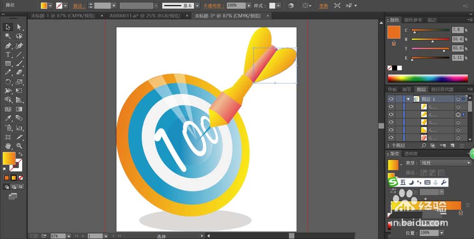Click the swap fill and stroke arrow

click(x=20, y=154)
